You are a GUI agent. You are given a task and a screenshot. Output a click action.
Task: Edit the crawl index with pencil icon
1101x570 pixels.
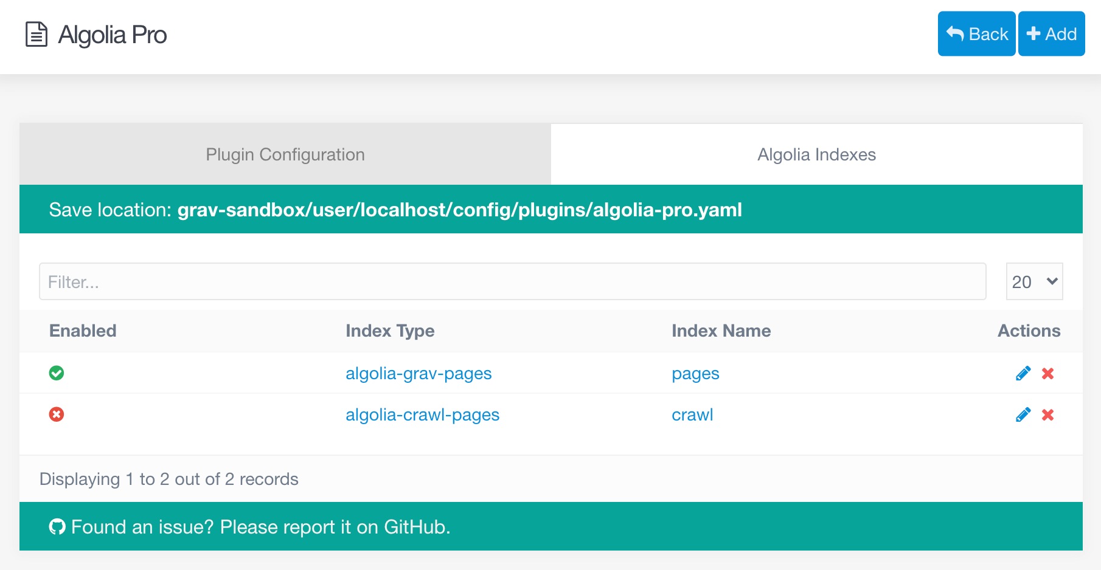click(x=1023, y=414)
